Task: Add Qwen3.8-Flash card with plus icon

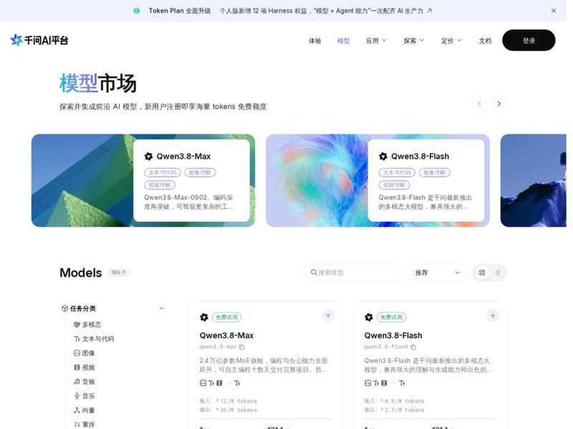Action: tap(493, 315)
